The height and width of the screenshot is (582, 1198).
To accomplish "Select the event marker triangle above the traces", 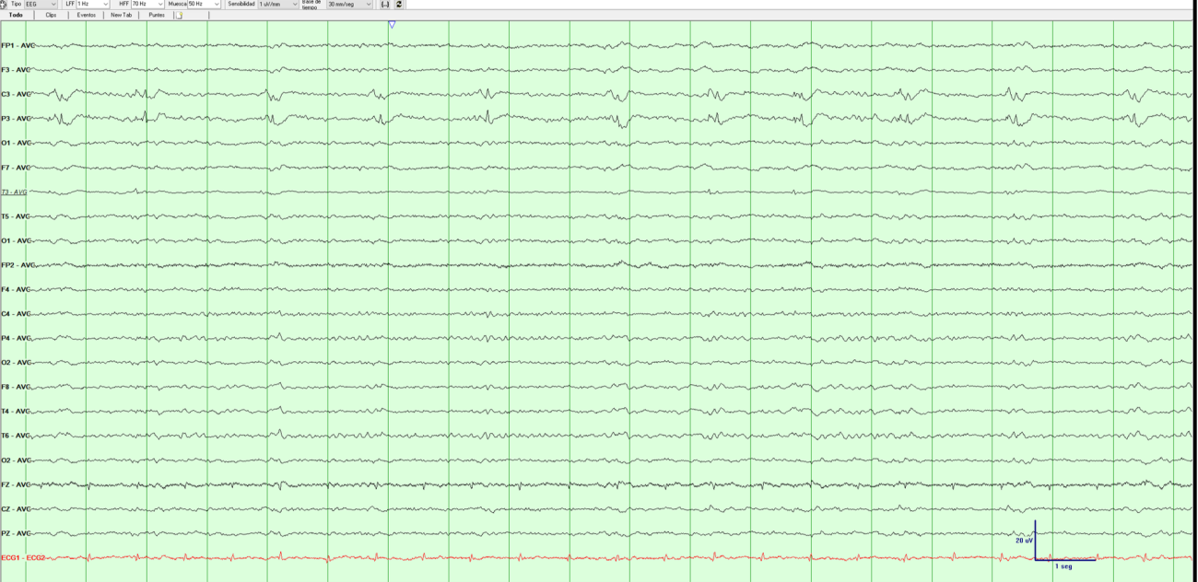I will coord(391,25).
